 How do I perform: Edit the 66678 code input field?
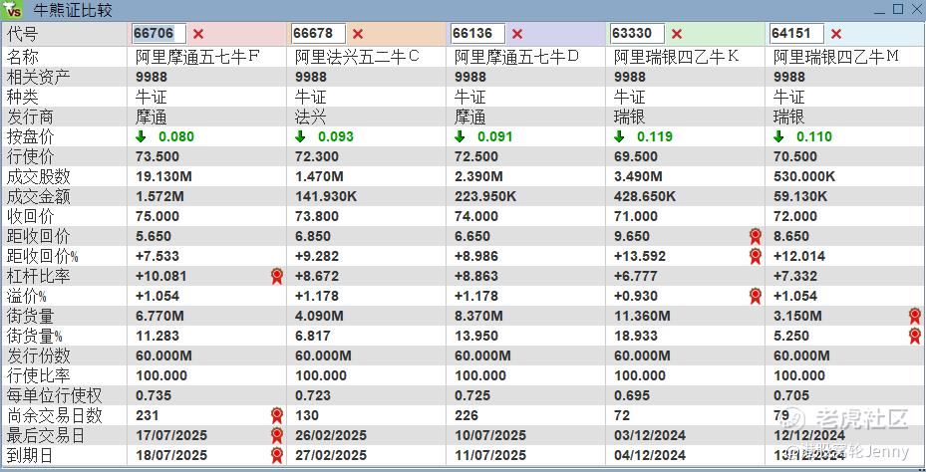click(x=318, y=34)
